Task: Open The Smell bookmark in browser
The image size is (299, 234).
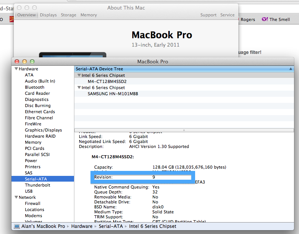Action: [279, 19]
